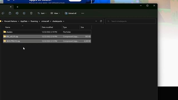
Task: Click the Rename icon in the toolbar
Action: 17,13
